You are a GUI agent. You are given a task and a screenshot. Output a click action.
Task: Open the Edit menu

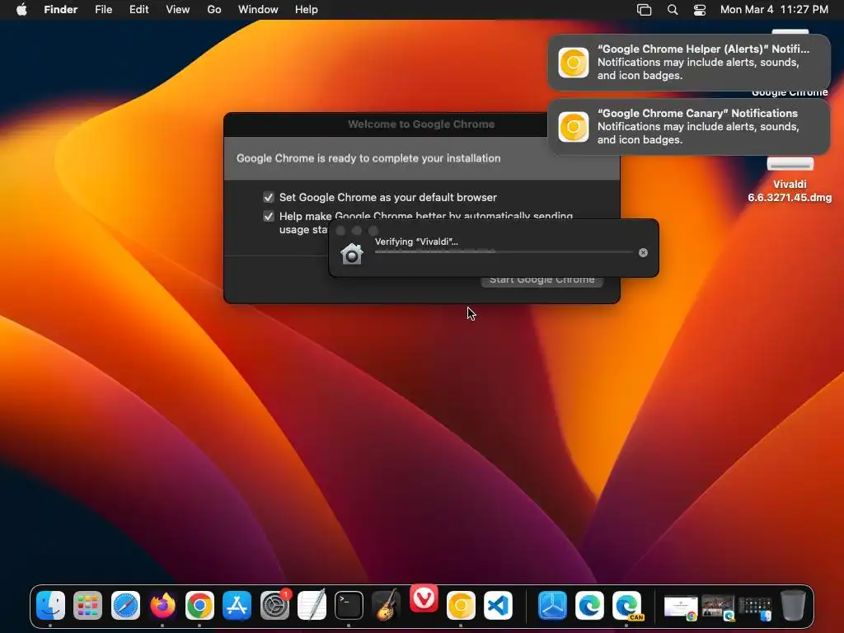(x=138, y=10)
